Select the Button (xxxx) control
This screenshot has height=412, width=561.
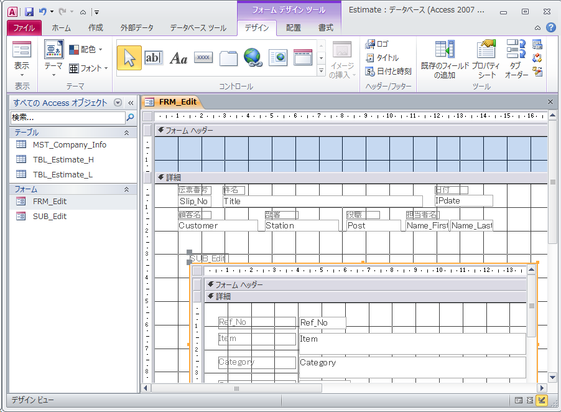[203, 57]
